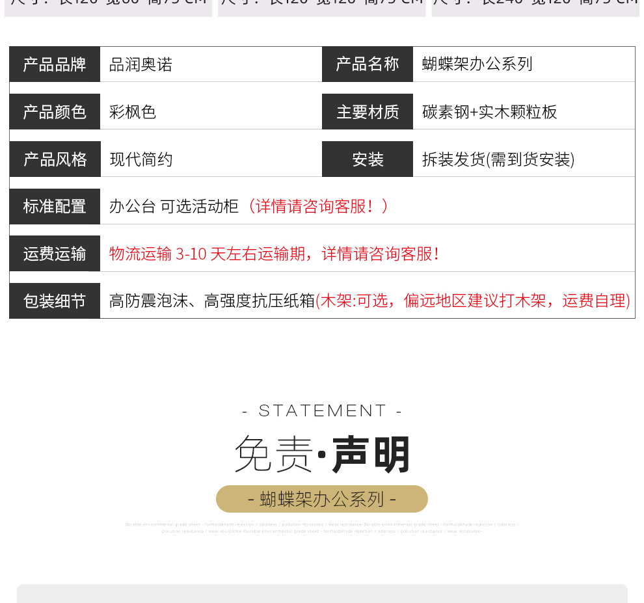Click the 产品名称 header cell
Screen dimensions: 644x603
tap(368, 64)
